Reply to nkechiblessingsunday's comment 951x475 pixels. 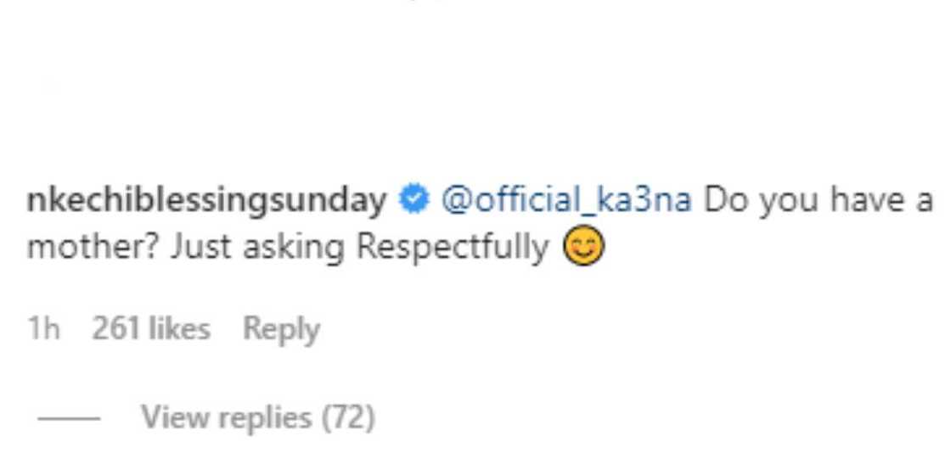coord(281,328)
